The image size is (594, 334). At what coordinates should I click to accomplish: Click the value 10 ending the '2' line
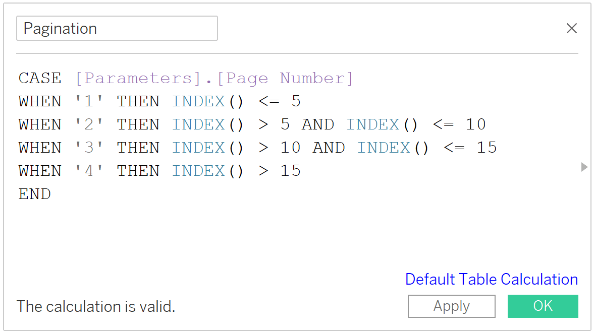click(475, 124)
